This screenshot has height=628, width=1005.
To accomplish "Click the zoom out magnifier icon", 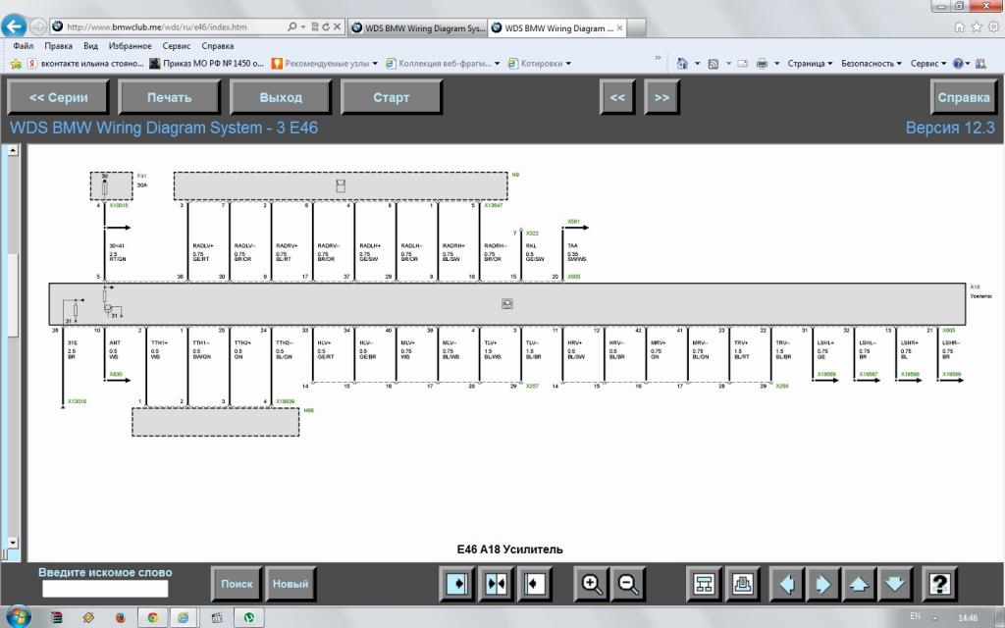I will pyautogui.click(x=627, y=584).
